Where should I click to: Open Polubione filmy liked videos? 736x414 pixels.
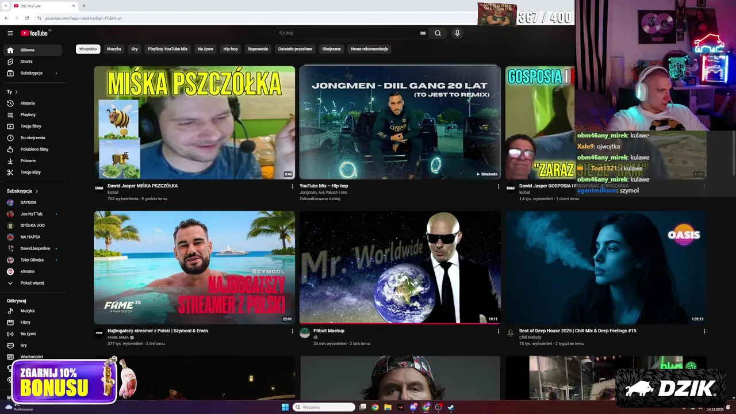click(32, 149)
